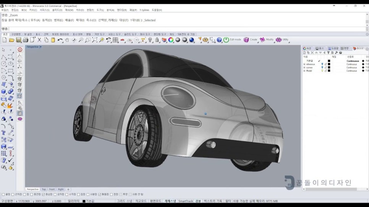Toggle lock icon of reference layer
The image size is (369, 207).
pos(326,64)
